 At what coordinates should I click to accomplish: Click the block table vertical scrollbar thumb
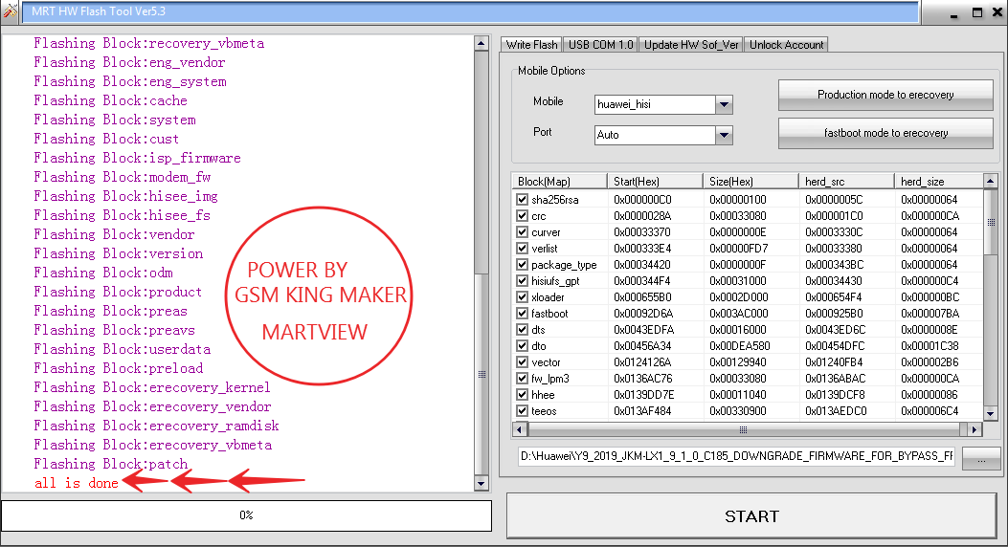tap(991, 222)
